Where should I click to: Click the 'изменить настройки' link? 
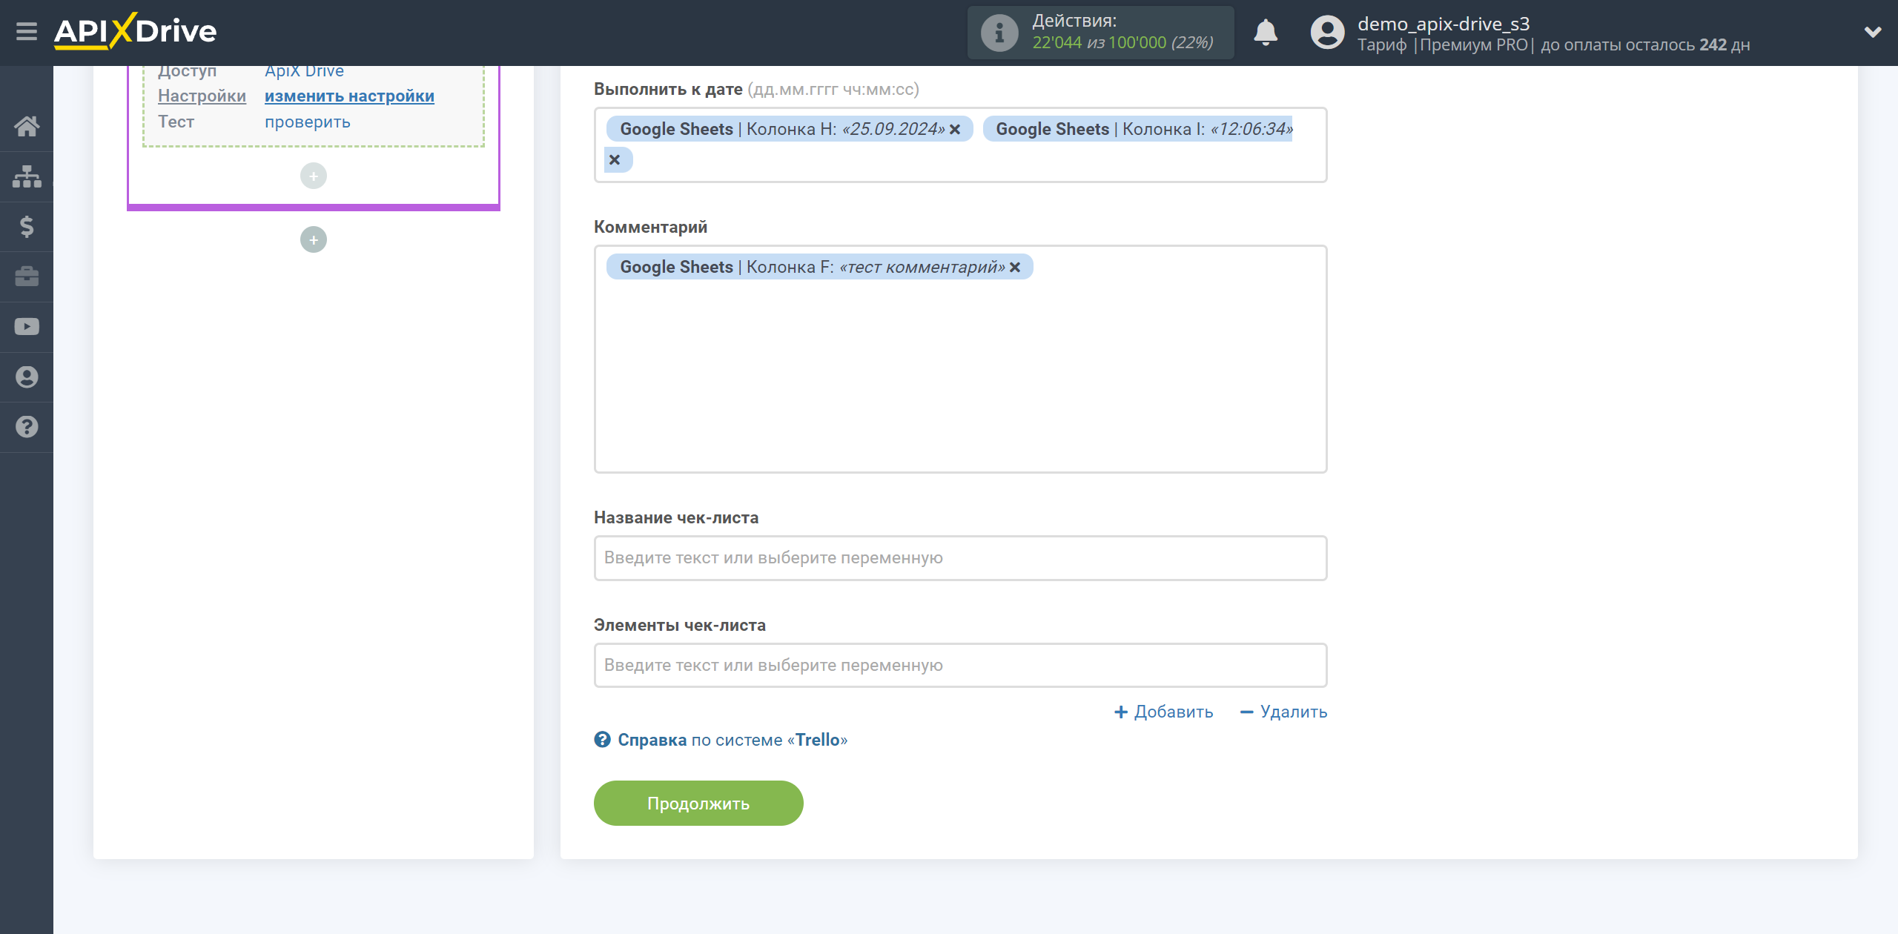coord(349,96)
